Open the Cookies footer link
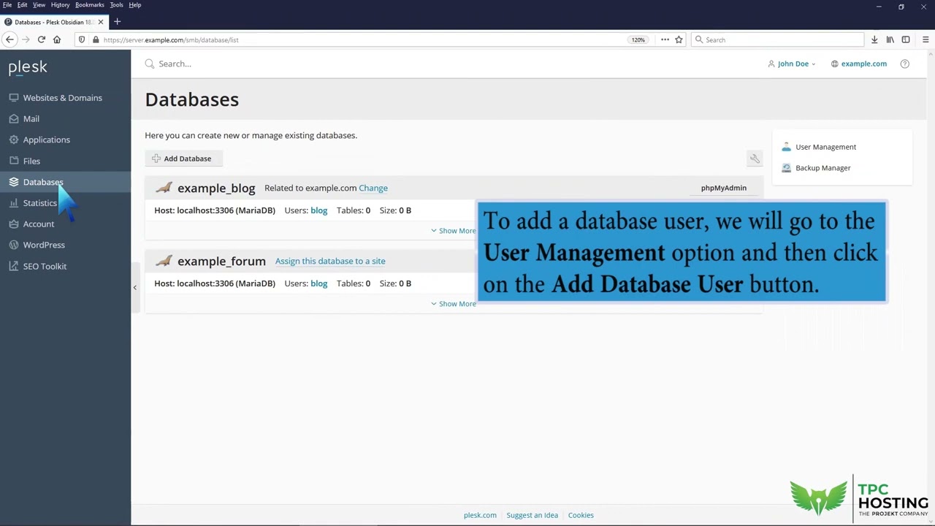This screenshot has height=526, width=935. coord(581,515)
